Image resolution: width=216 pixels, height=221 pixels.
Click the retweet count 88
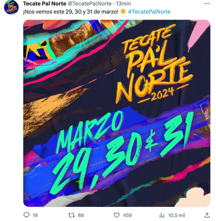pyautogui.click(x=81, y=215)
